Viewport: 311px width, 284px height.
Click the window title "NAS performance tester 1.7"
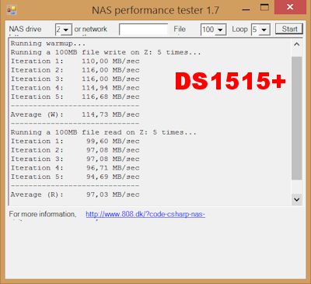pos(155,10)
